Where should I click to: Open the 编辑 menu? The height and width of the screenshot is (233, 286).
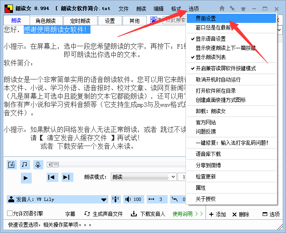click(x=158, y=9)
